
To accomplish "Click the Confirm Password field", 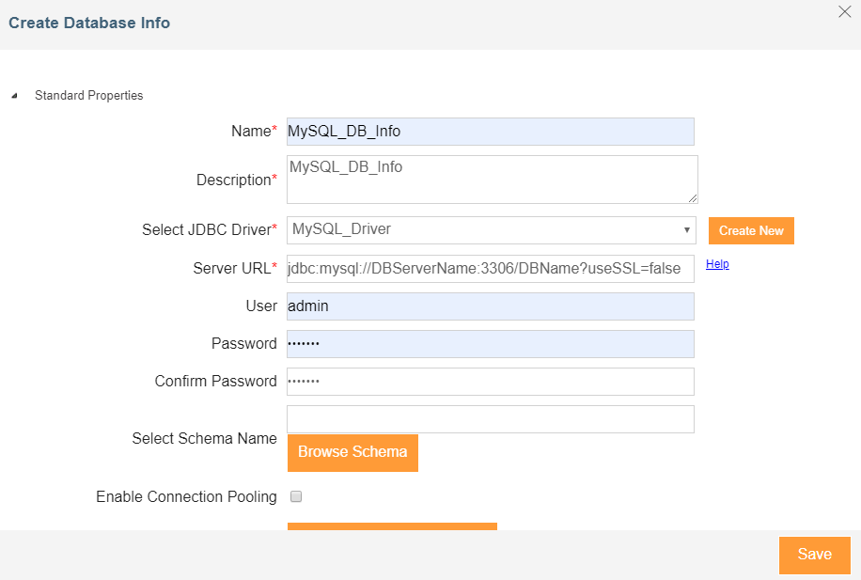I will coord(491,382).
